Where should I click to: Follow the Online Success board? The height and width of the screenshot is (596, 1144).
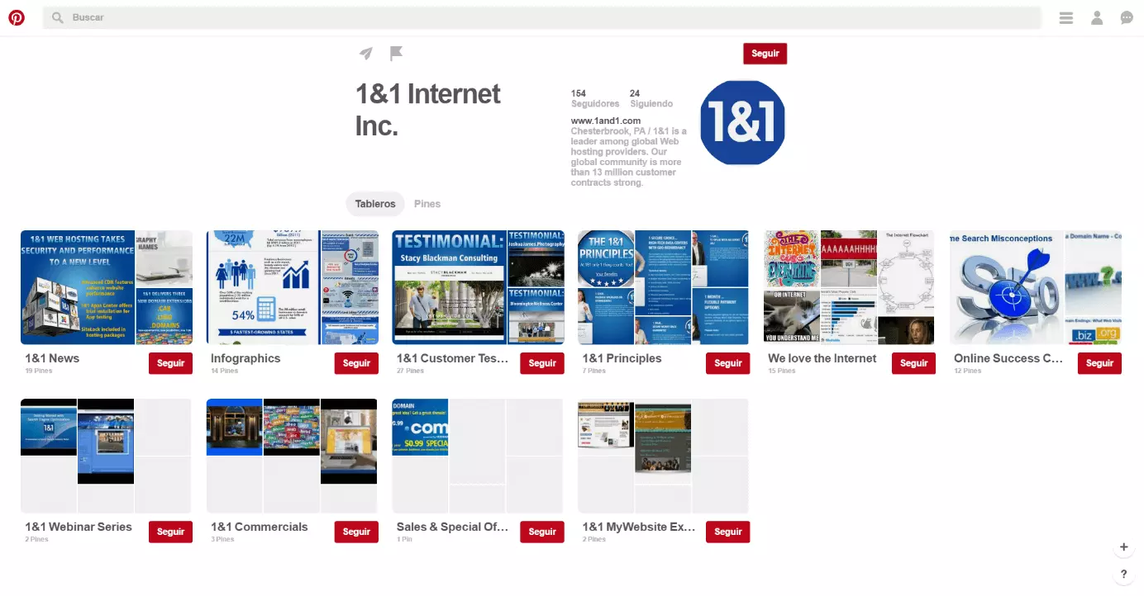pyautogui.click(x=1100, y=363)
